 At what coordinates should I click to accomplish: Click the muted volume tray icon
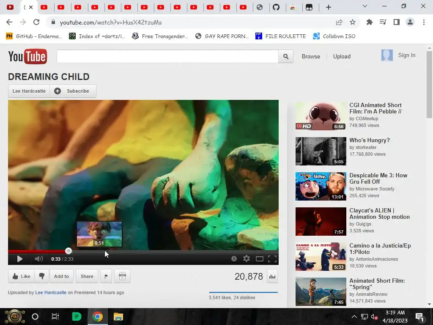pos(375,317)
